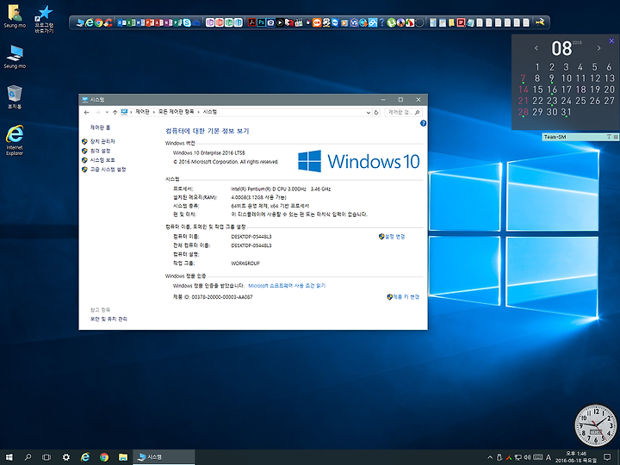Toggle input language A indicator

[x=549, y=457]
